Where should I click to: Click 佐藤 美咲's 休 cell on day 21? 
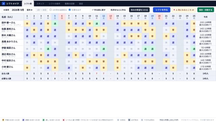166,30
